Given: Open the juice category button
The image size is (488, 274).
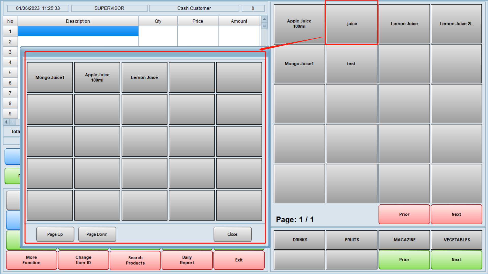Looking at the screenshot, I should [x=352, y=23].
